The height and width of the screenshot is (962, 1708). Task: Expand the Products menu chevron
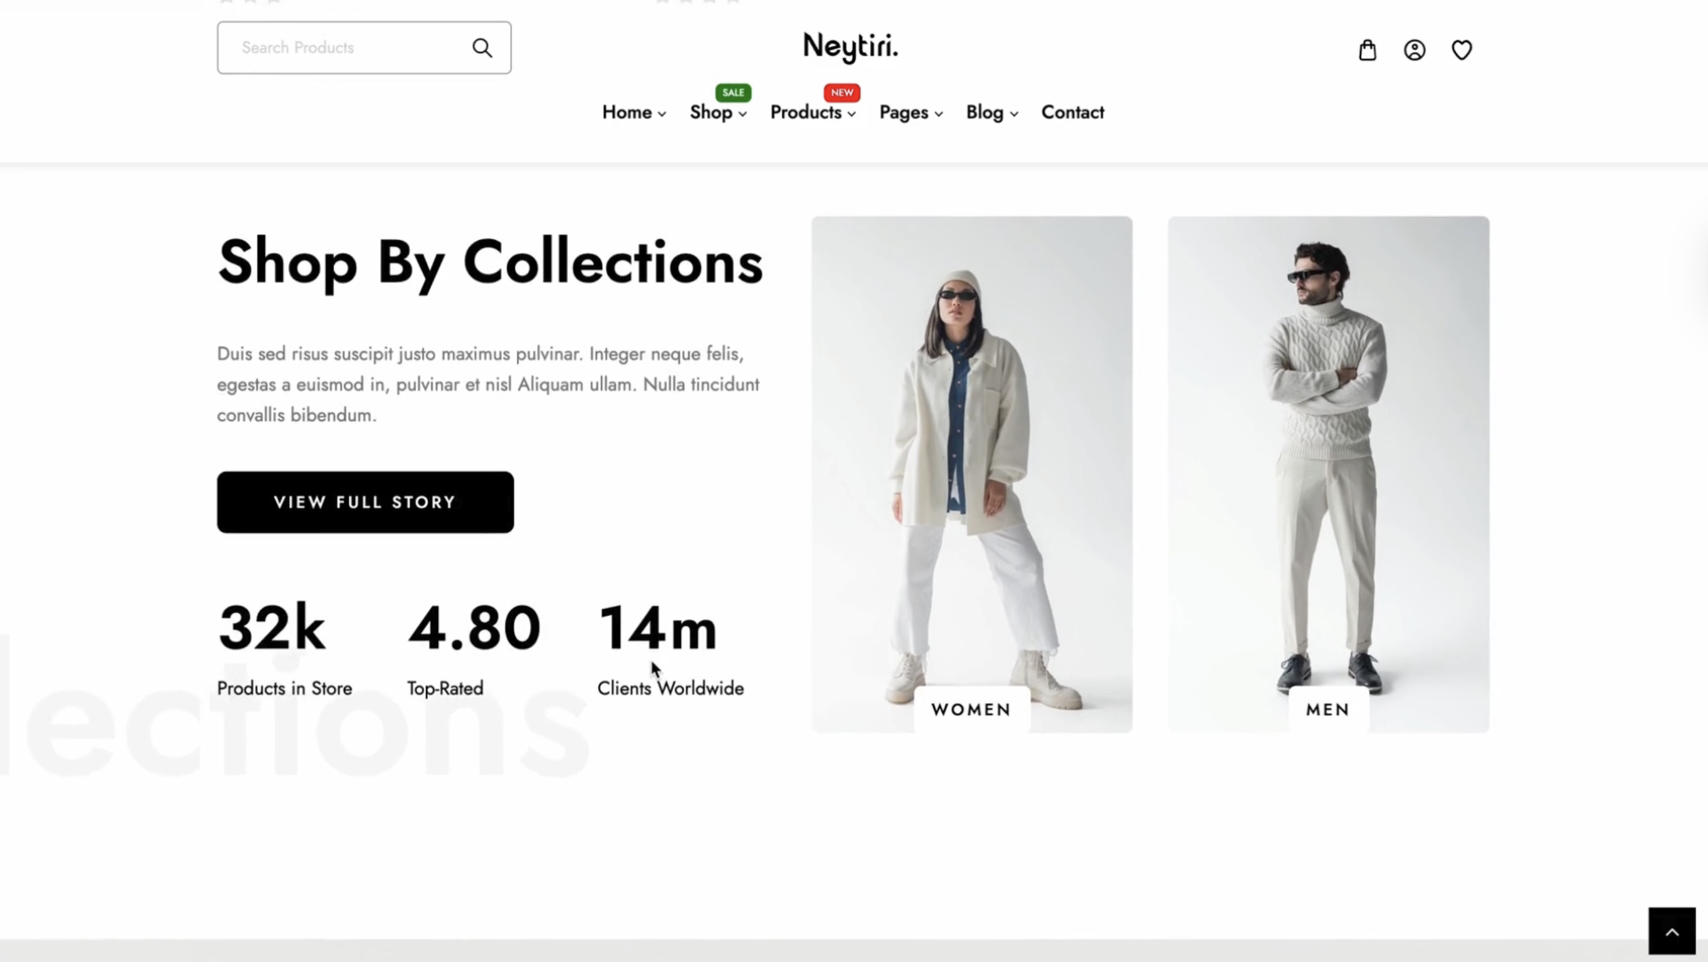pyautogui.click(x=852, y=114)
